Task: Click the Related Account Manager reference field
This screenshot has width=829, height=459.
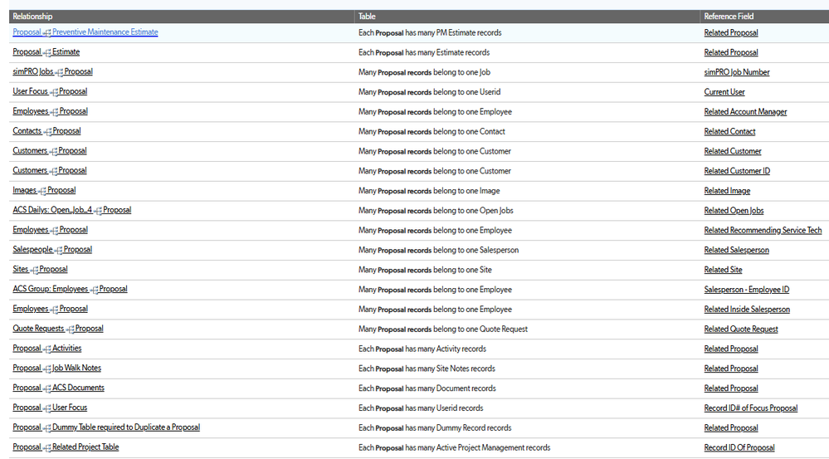Action: tap(745, 112)
